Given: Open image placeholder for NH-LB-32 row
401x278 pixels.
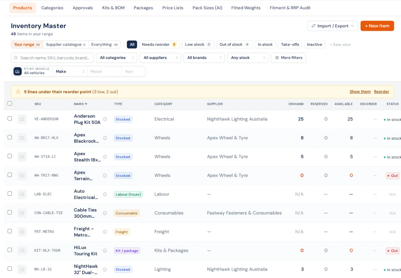Looking at the screenshot, I should pos(22,269).
